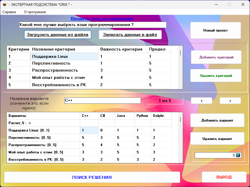The image size is (250, 187).
Task: Click the calculator icon in the number field
Action: [x=238, y=155]
